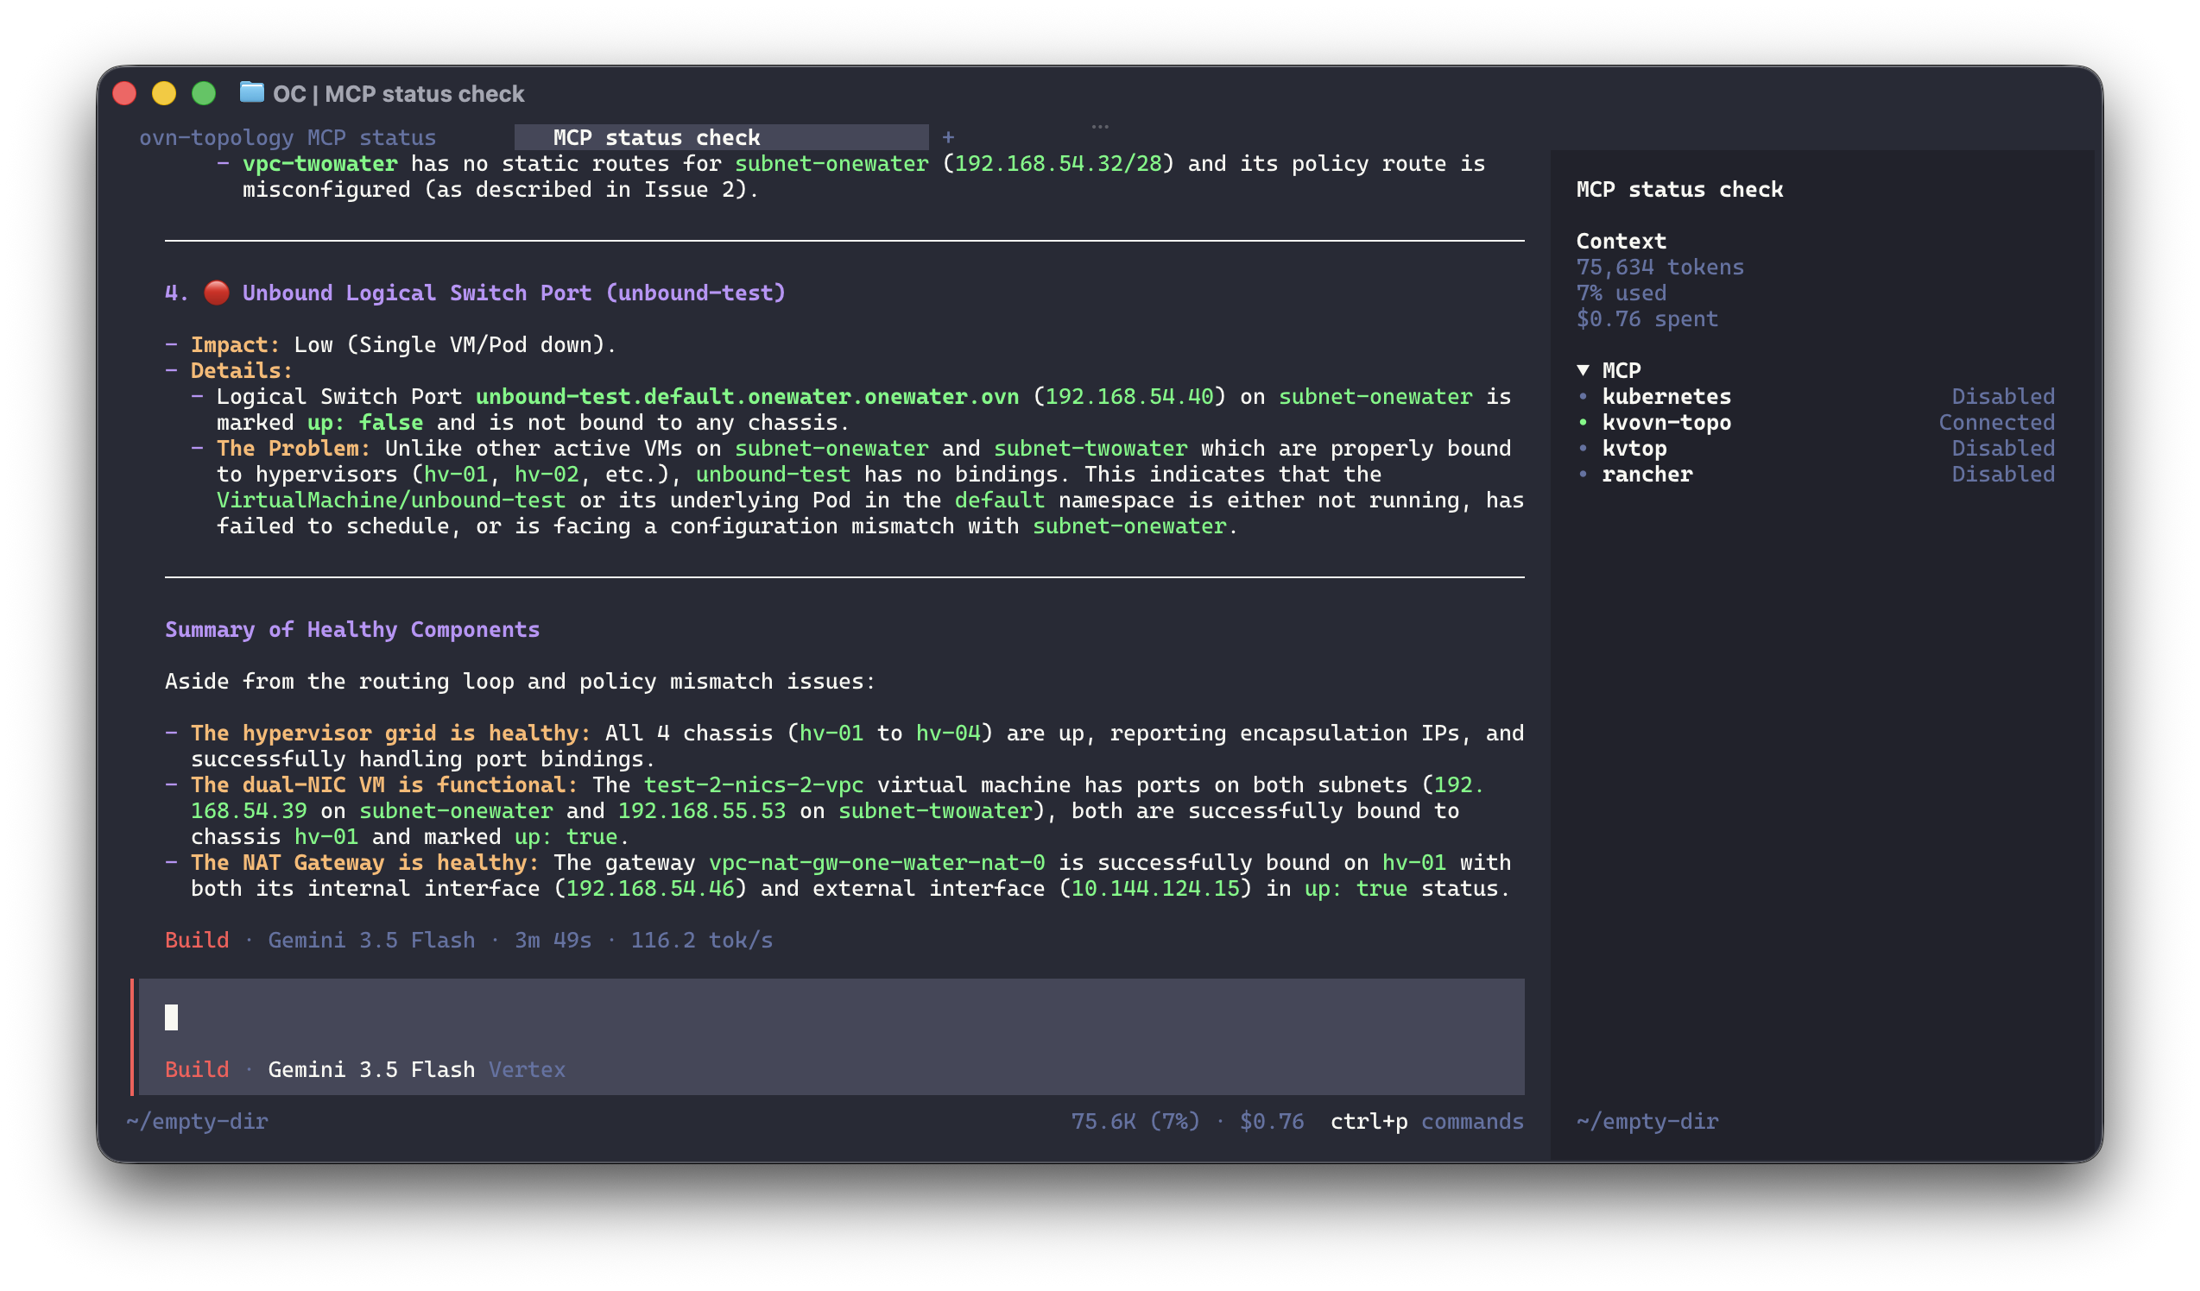This screenshot has width=2200, height=1291.
Task: Click Disabled status next to rancher
Action: 2002,475
